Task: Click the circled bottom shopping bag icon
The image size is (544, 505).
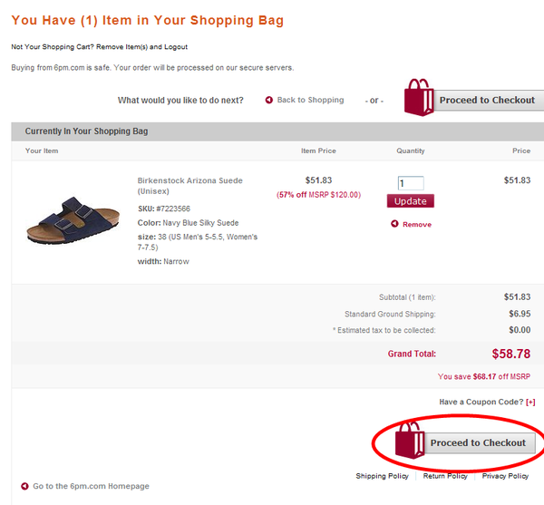Action: [x=410, y=440]
